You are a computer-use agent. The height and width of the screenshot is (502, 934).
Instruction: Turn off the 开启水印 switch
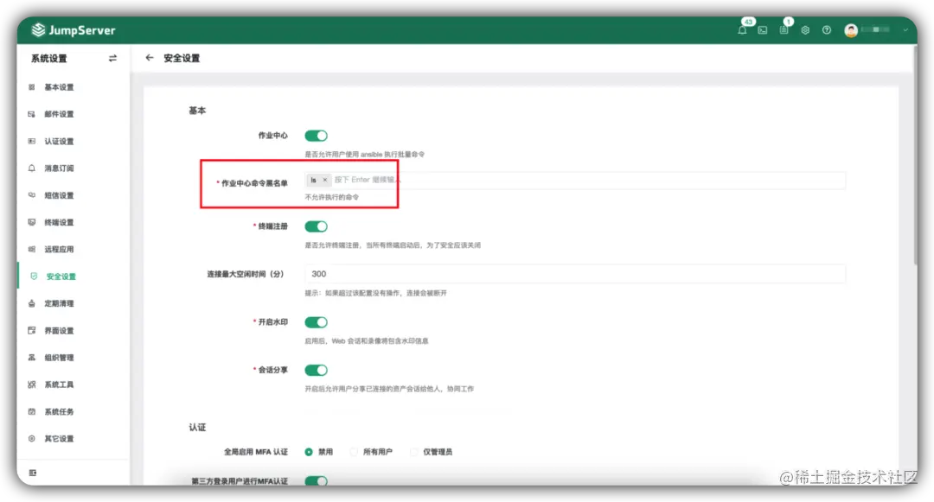click(x=317, y=321)
